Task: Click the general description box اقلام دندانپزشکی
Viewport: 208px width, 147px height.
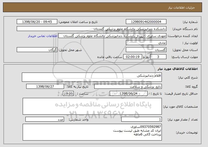Action: point(92,77)
